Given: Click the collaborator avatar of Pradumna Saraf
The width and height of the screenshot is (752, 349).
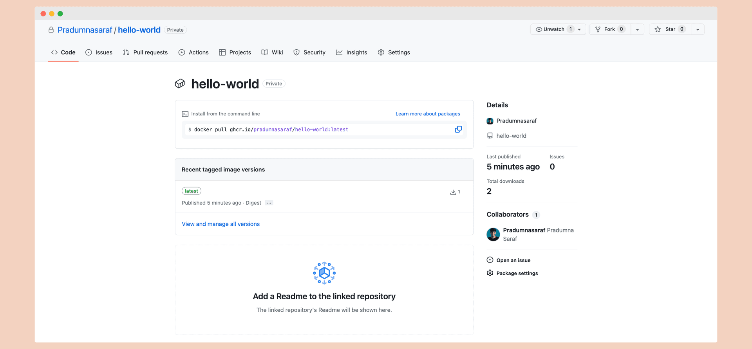Looking at the screenshot, I should coord(493,234).
